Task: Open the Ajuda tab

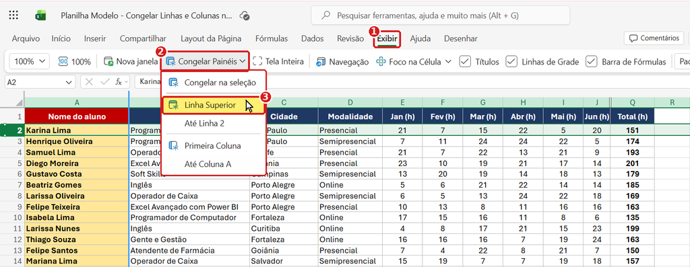Action: [420, 38]
